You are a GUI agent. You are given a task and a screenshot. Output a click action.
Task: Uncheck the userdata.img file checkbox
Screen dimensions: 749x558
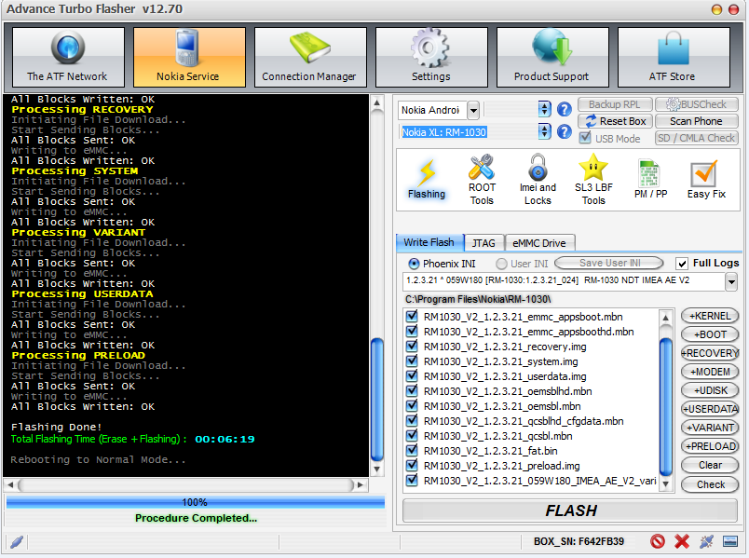(x=411, y=375)
